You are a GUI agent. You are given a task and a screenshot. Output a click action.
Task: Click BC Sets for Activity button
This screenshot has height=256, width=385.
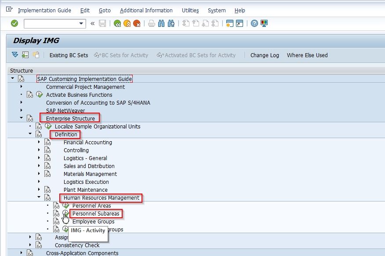point(121,55)
